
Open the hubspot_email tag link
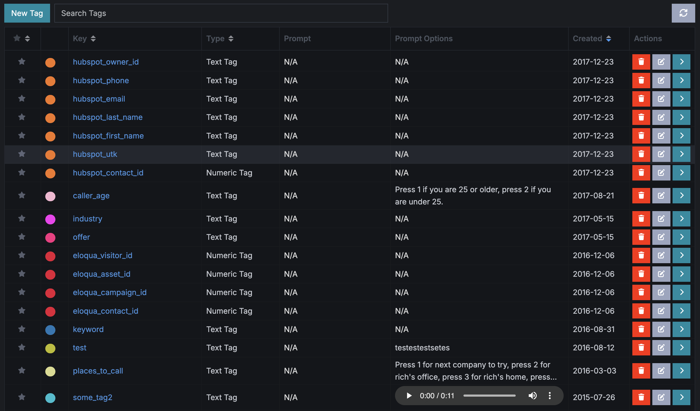[x=99, y=99]
